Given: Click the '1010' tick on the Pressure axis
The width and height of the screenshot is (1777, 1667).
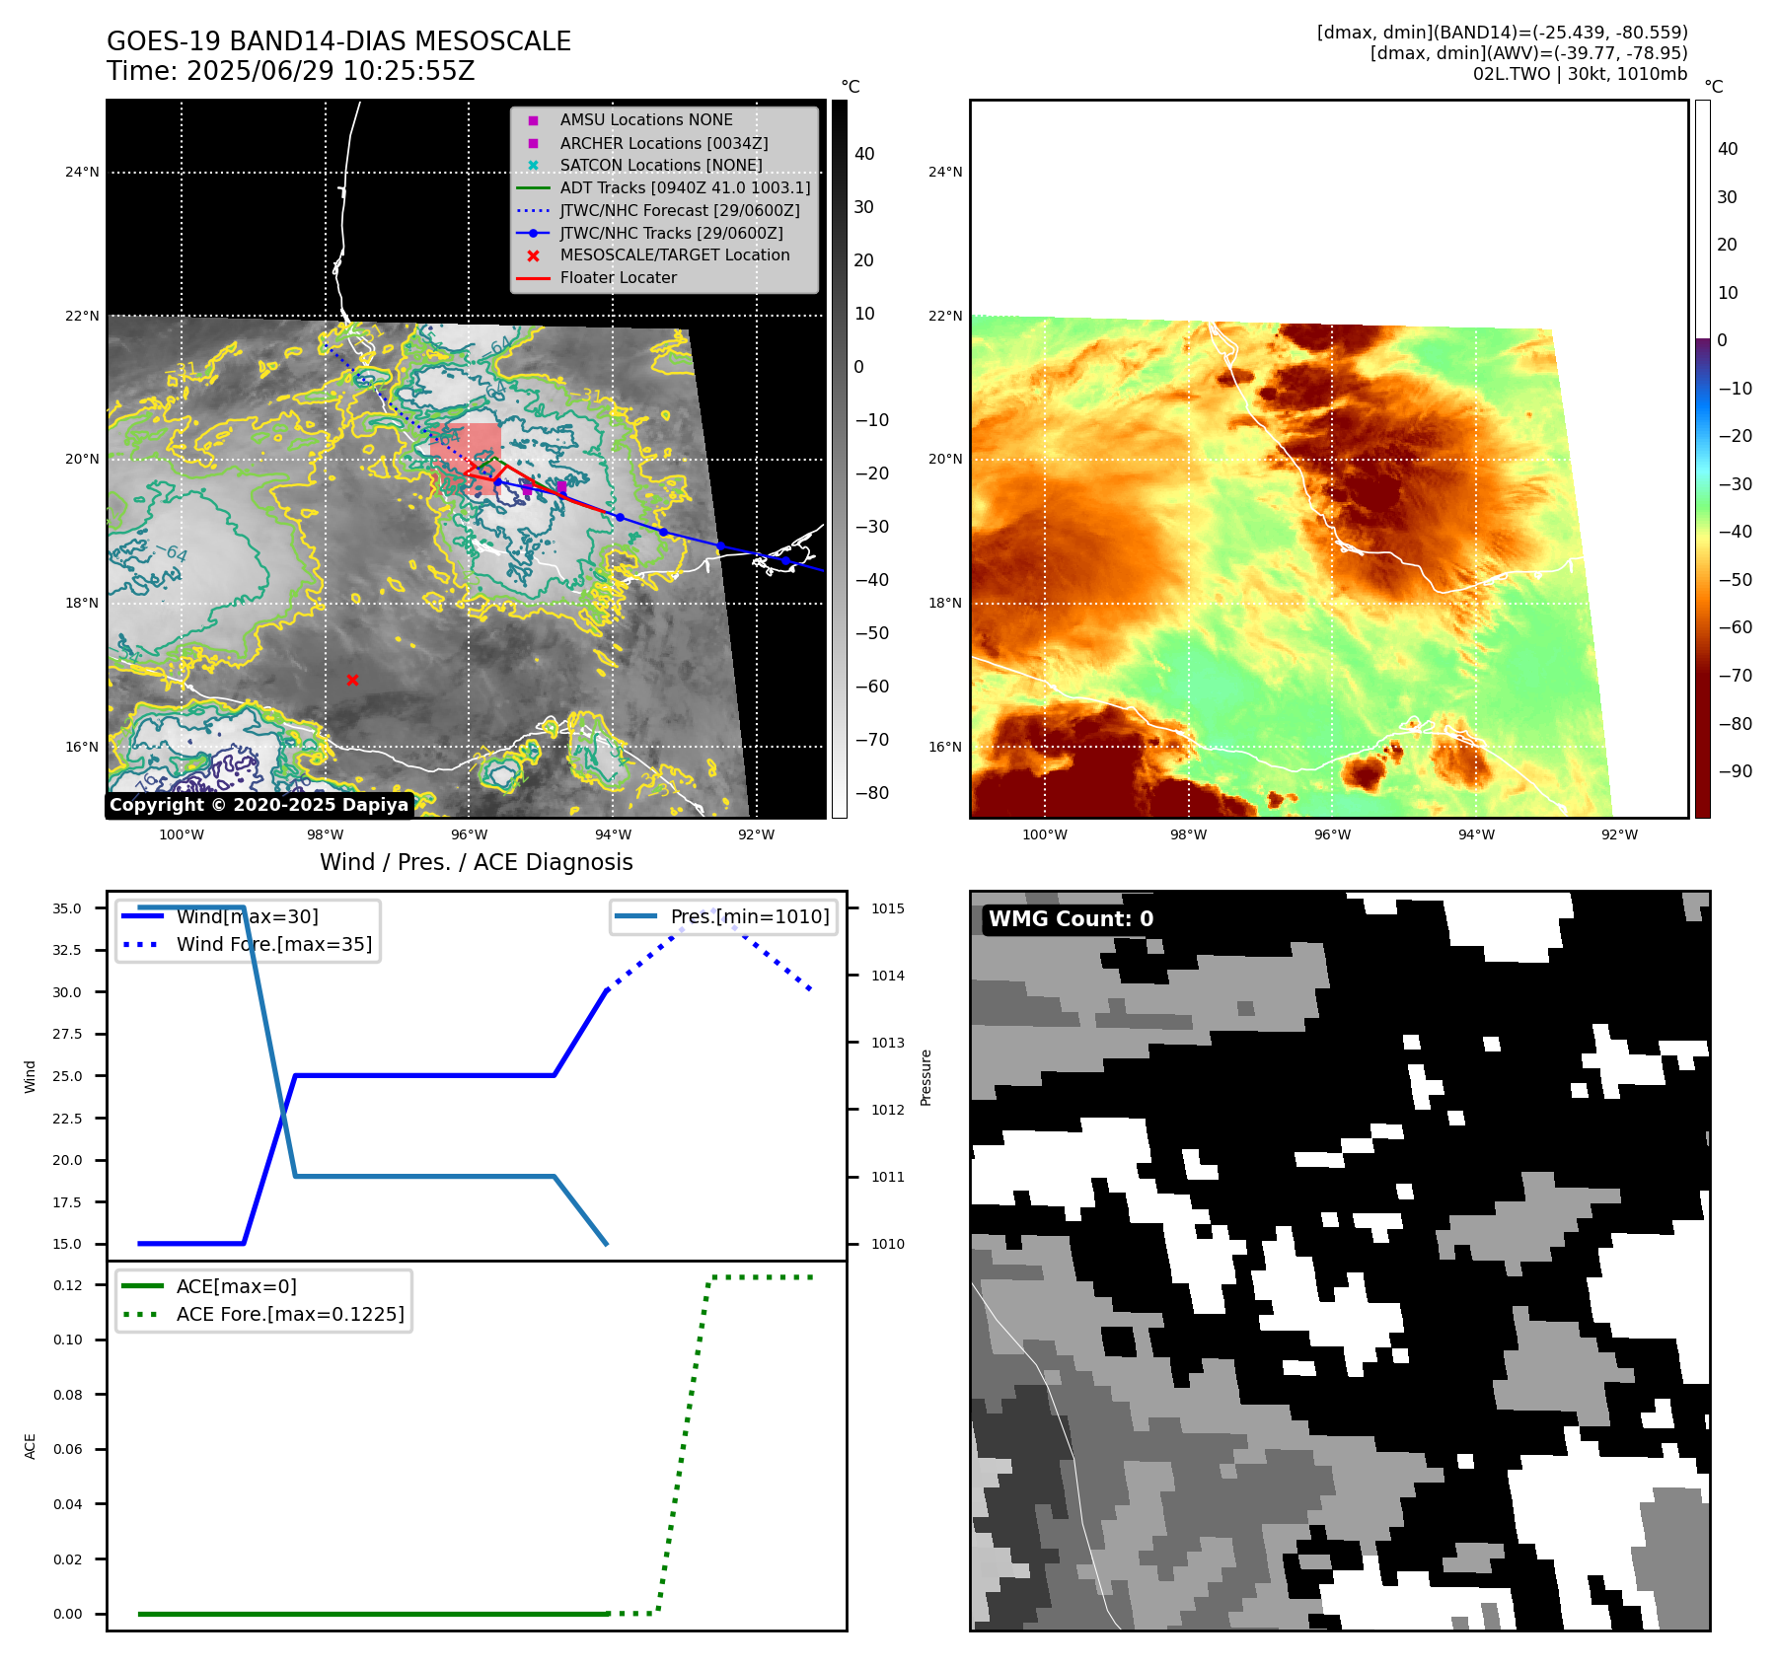Looking at the screenshot, I should [888, 1244].
